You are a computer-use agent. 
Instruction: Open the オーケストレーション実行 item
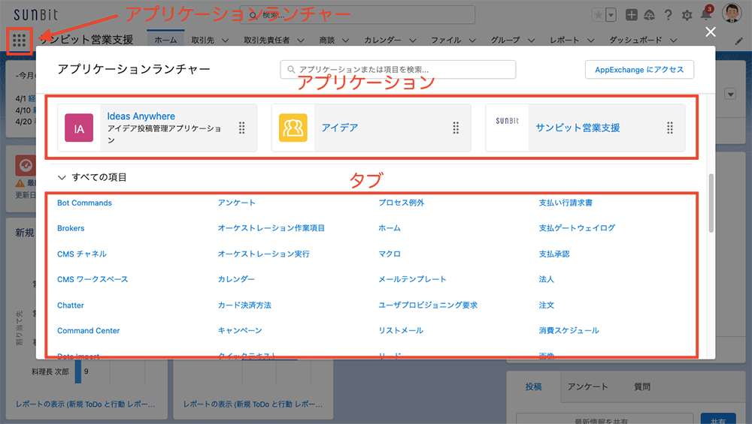264,254
